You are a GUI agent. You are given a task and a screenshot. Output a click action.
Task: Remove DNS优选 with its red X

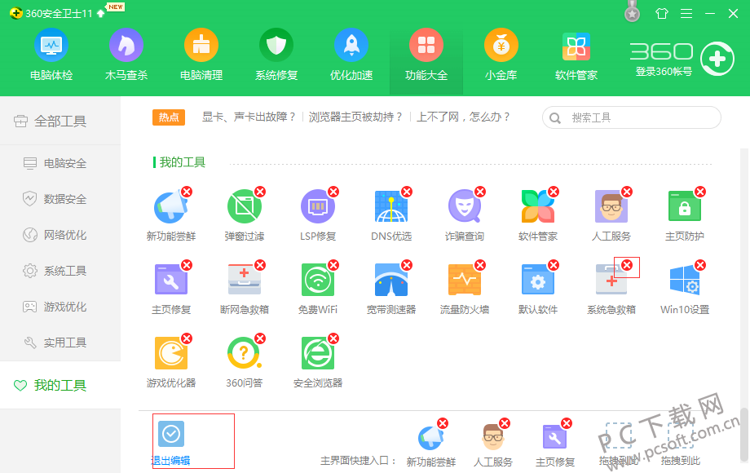(x=407, y=192)
